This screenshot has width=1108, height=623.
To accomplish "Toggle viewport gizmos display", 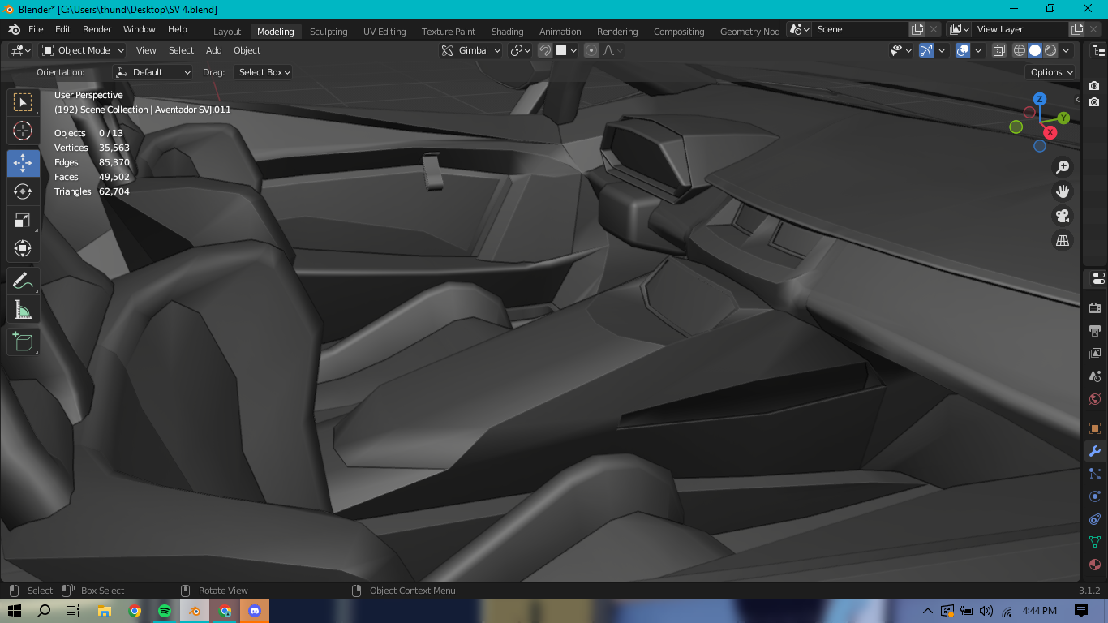I will [x=927, y=50].
